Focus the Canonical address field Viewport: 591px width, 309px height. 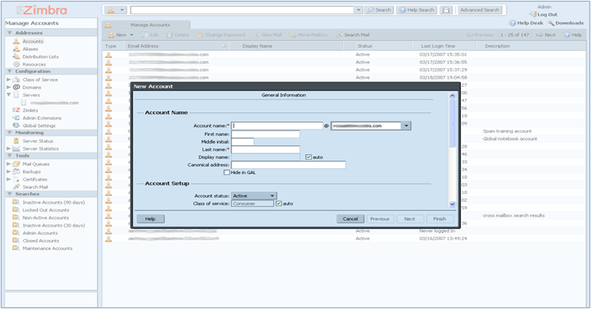click(288, 165)
